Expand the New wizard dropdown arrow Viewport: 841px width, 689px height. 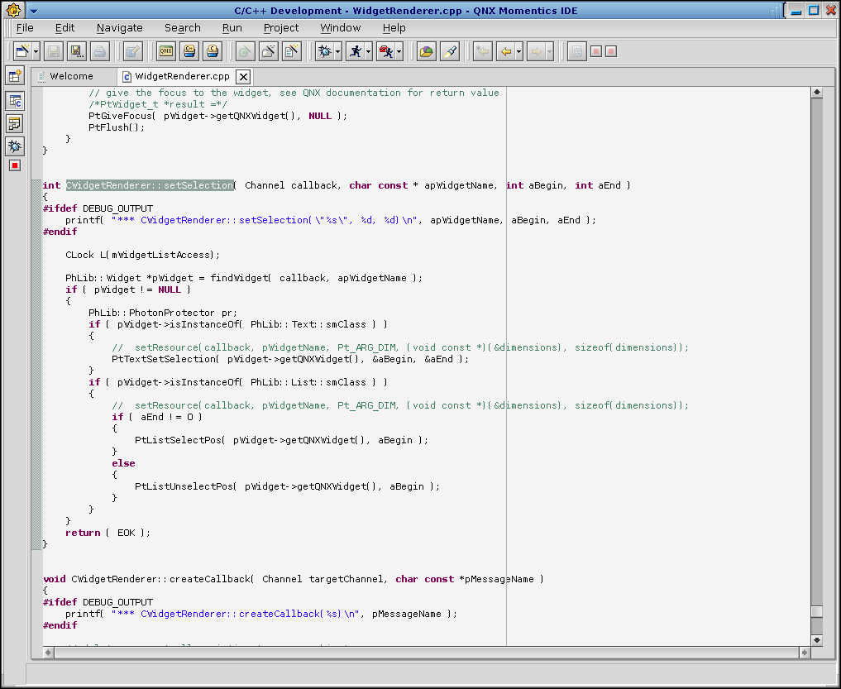pos(36,52)
